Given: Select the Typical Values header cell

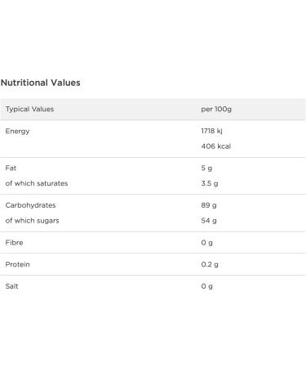Looking at the screenshot, I should (29, 109).
